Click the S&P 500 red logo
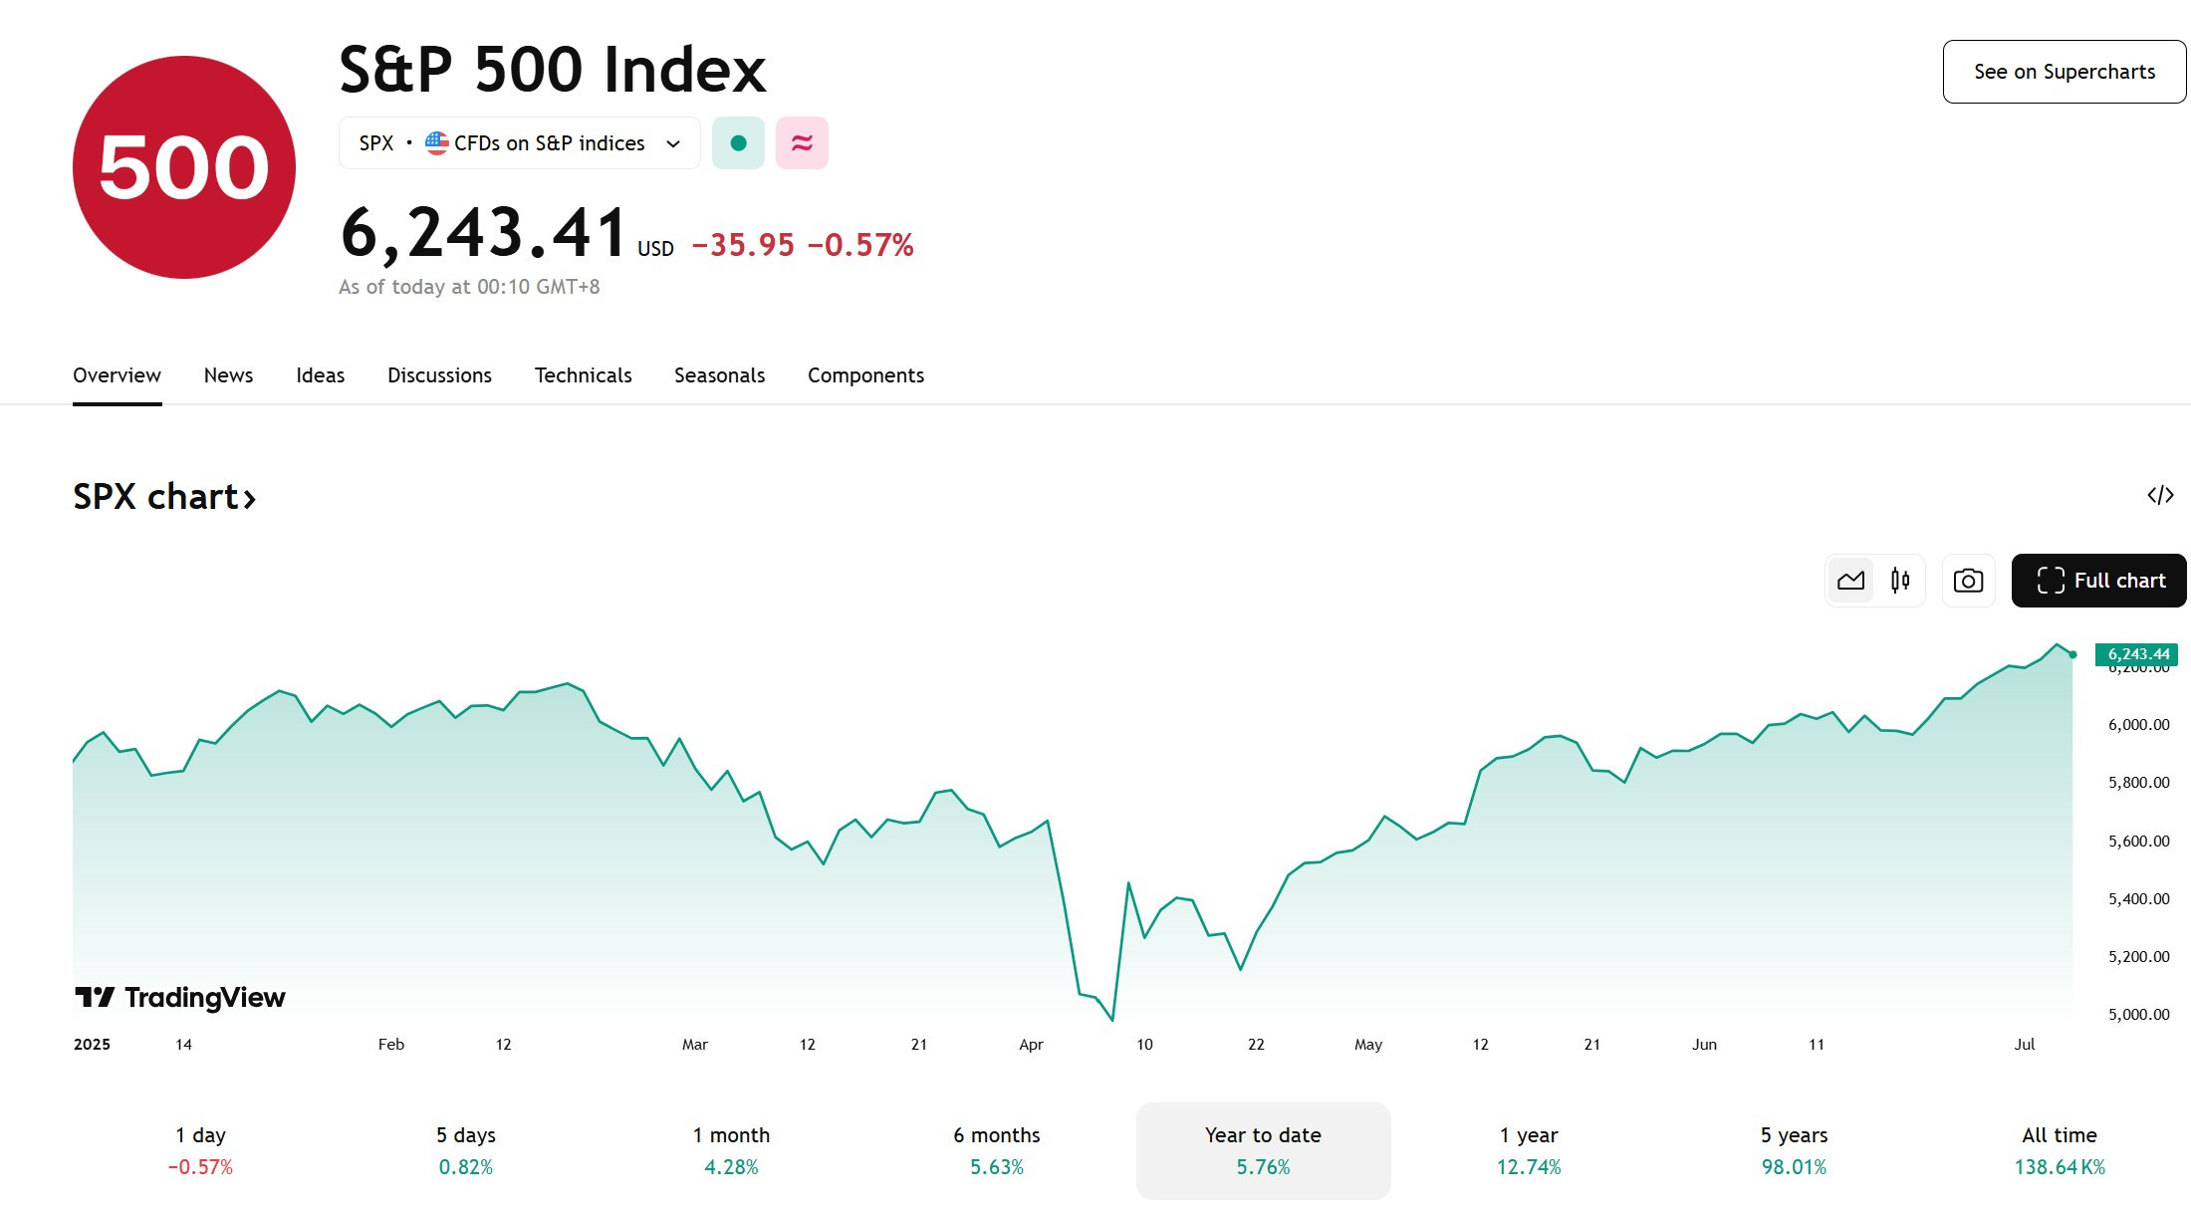The width and height of the screenshot is (2191, 1213). tap(184, 167)
